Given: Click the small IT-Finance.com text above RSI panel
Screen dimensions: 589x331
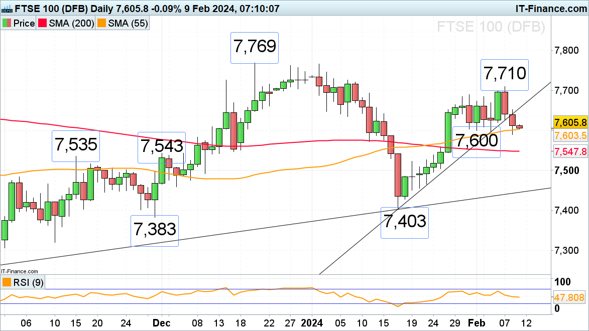Looking at the screenshot, I should point(20,271).
